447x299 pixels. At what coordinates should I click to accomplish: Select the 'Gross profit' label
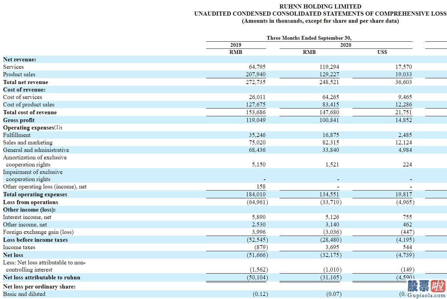[19, 120]
